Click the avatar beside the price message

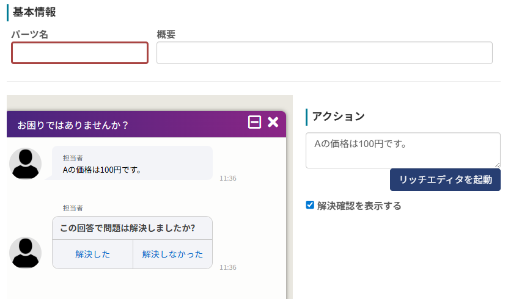tap(26, 164)
